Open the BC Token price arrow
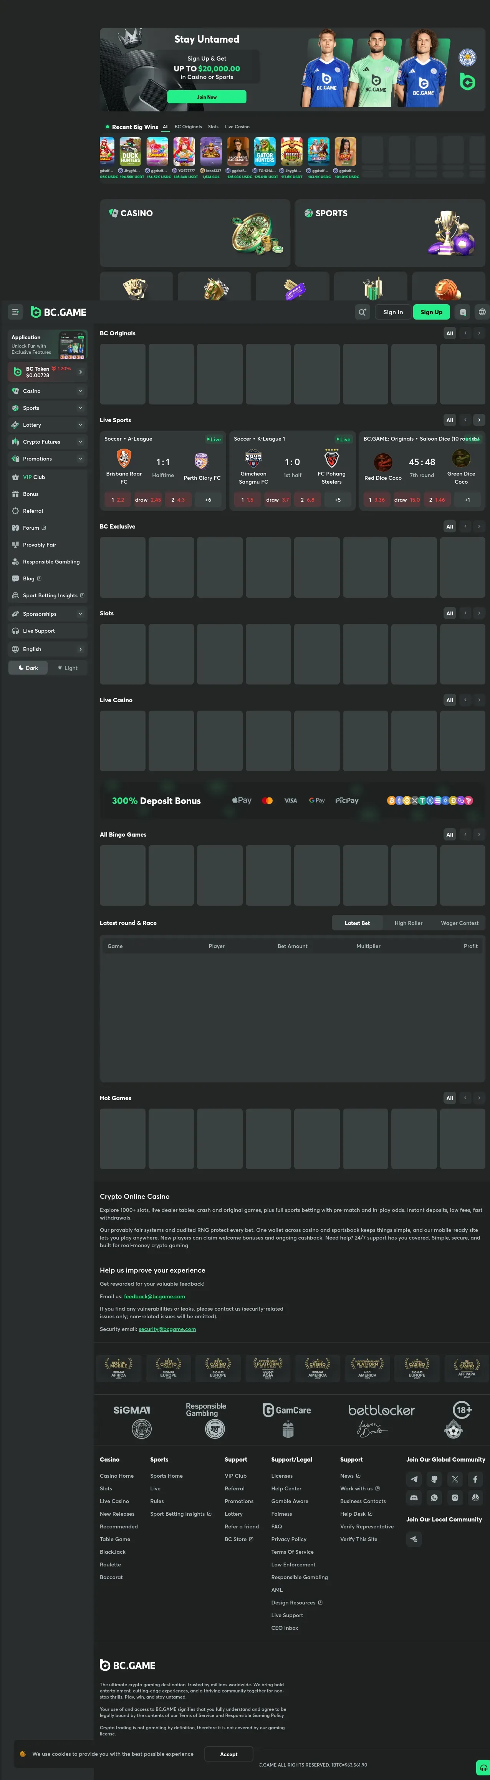 tap(80, 372)
